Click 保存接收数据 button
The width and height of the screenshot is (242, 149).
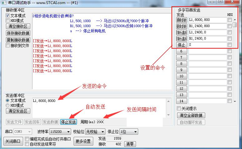click(18, 33)
